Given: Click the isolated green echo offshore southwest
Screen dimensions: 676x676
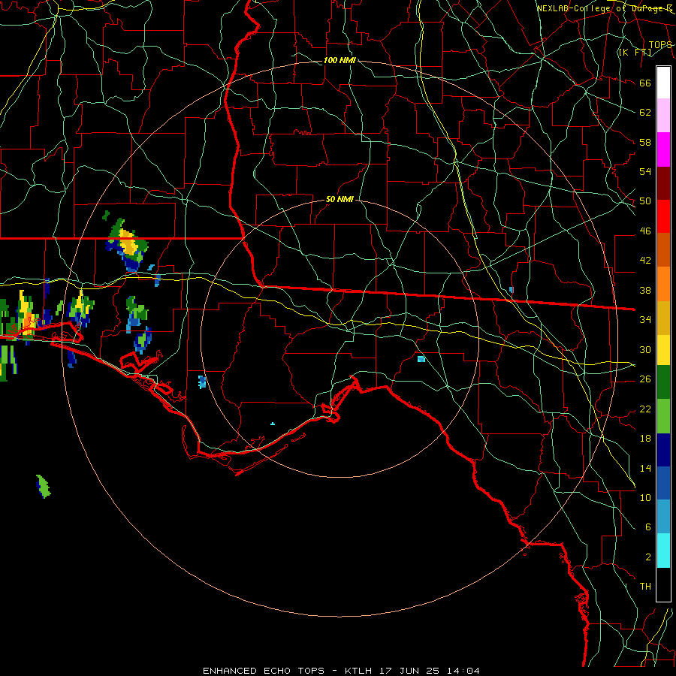Looking at the screenshot, I should pos(43,486).
